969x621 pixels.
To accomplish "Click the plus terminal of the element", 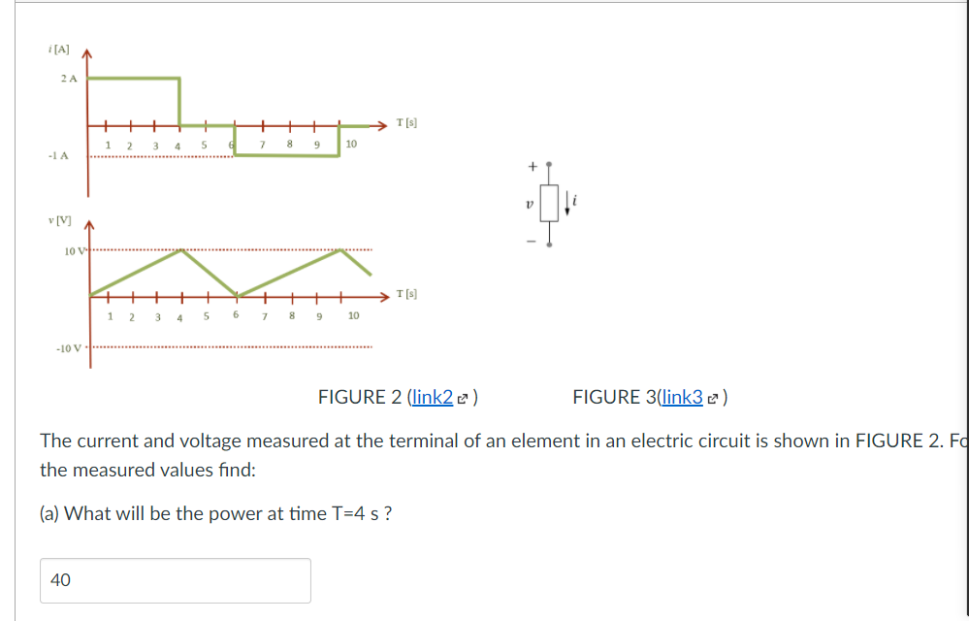I will [549, 164].
